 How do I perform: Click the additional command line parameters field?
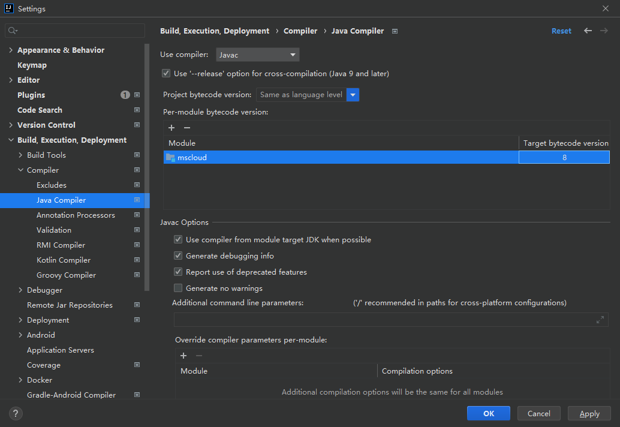(x=391, y=320)
